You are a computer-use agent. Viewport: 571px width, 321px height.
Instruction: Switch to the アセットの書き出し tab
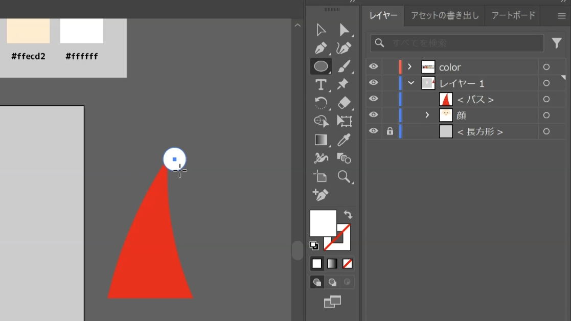(x=445, y=15)
